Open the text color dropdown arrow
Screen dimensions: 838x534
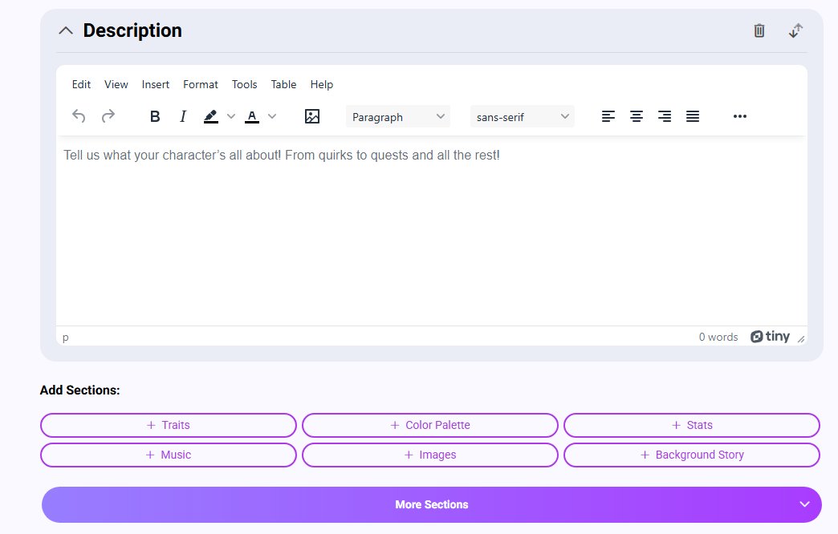pos(272,116)
